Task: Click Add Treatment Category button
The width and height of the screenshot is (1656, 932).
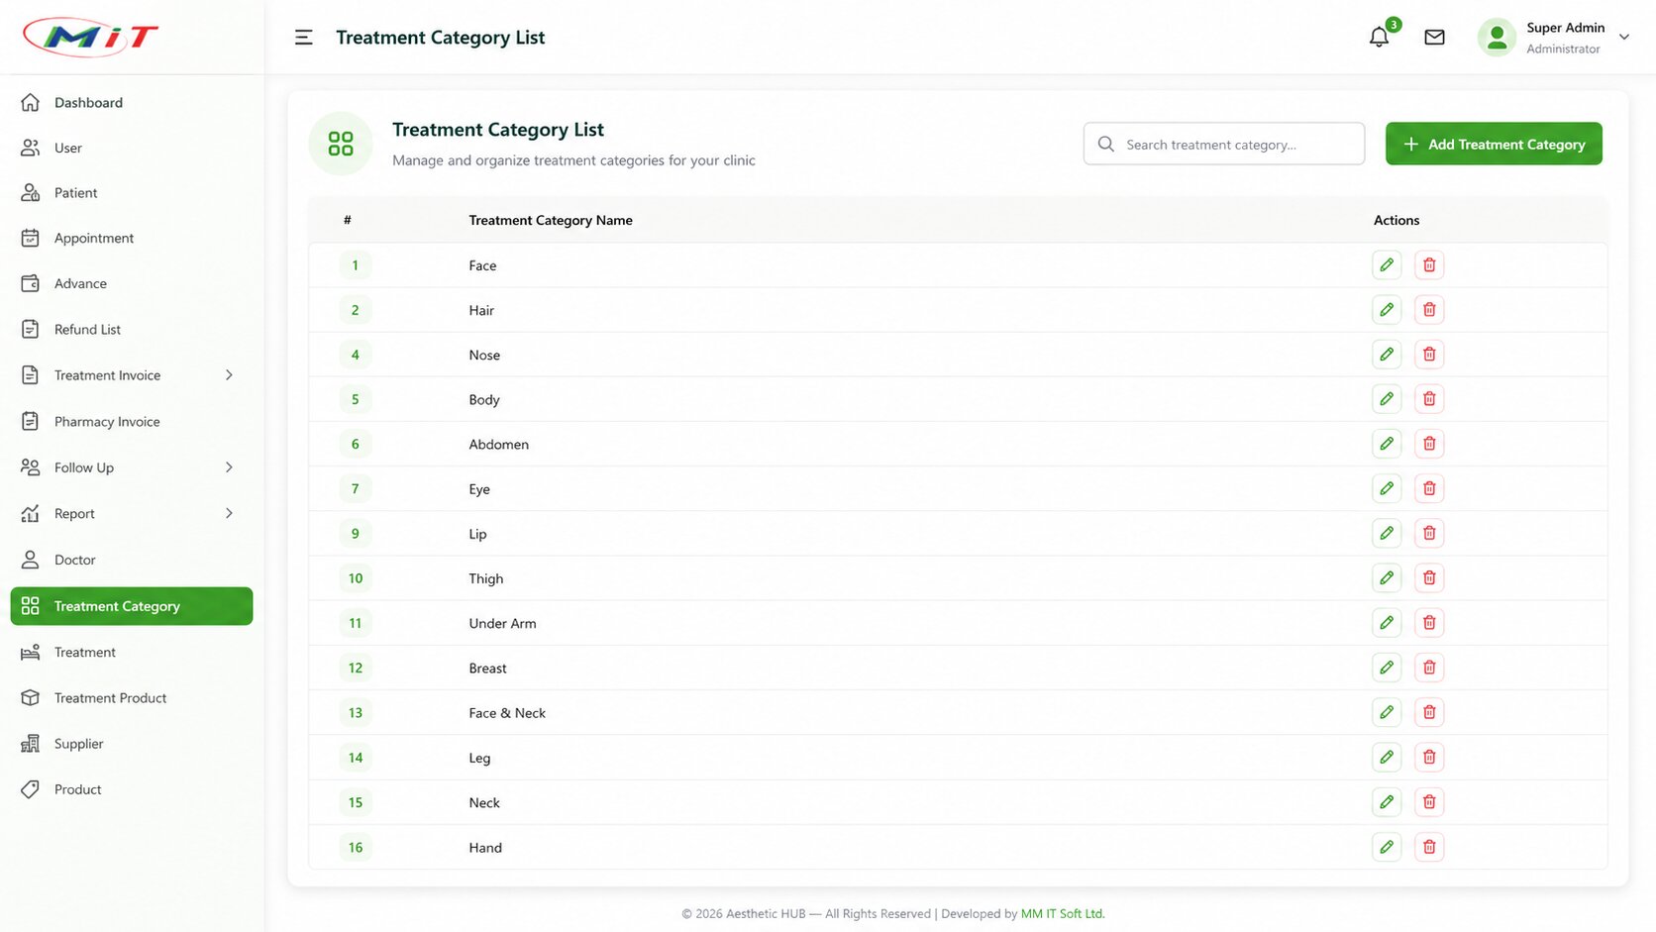Action: pyautogui.click(x=1494, y=144)
